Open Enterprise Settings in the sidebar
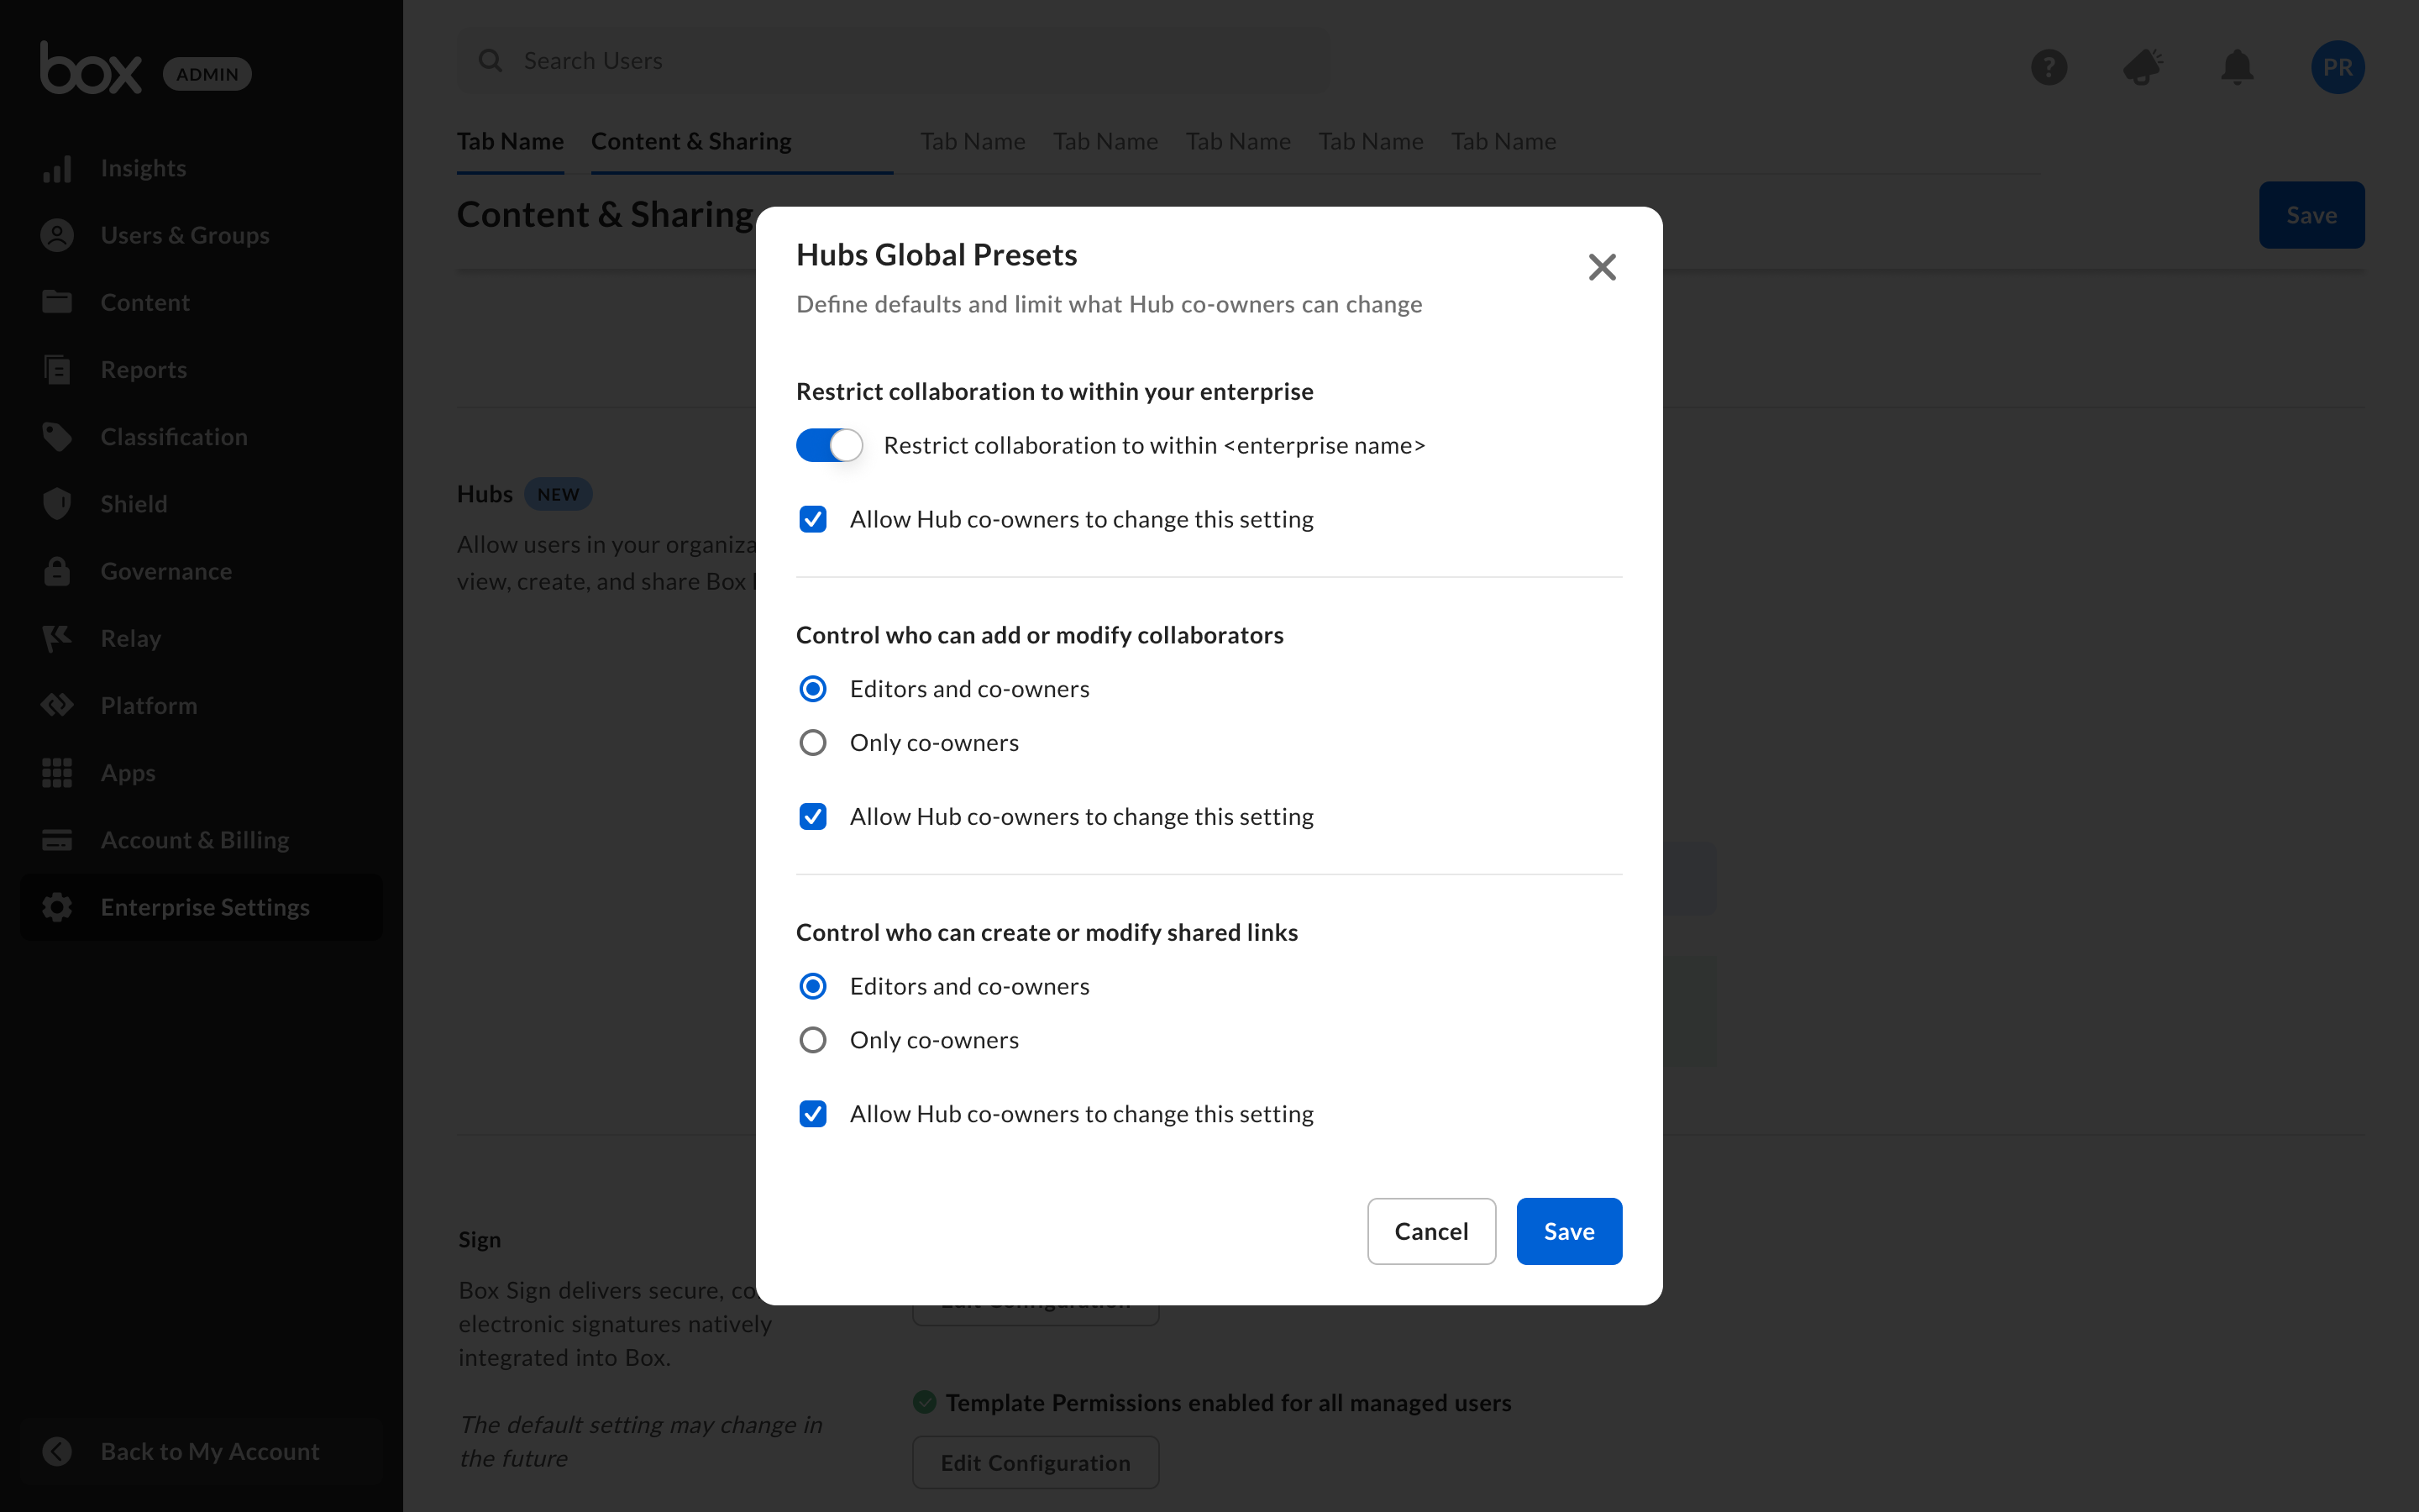2419x1512 pixels. point(203,907)
